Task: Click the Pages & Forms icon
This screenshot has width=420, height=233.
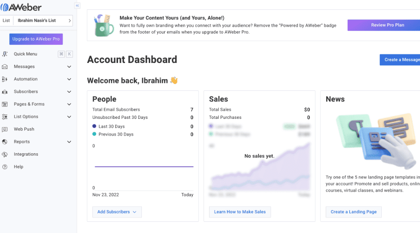Action: [5, 104]
